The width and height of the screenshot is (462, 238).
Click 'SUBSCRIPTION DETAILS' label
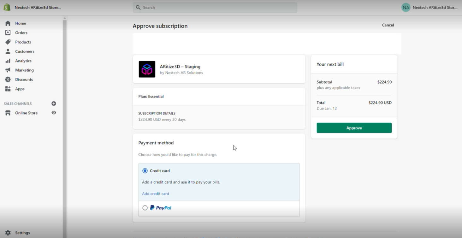157,113
